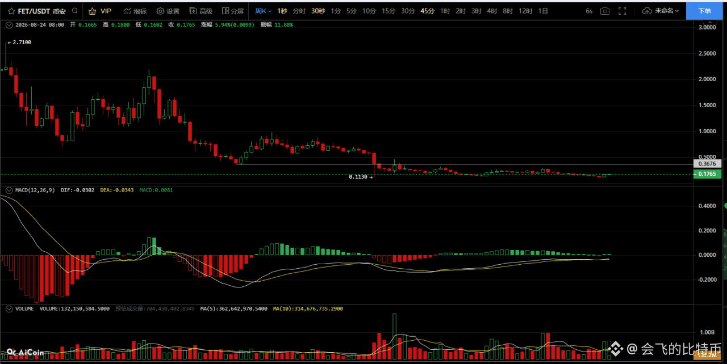Select the 15分 timeframe

point(388,11)
